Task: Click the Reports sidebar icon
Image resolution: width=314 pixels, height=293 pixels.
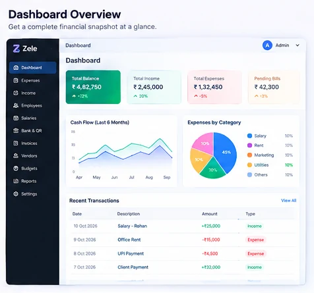Action: tap(16, 181)
